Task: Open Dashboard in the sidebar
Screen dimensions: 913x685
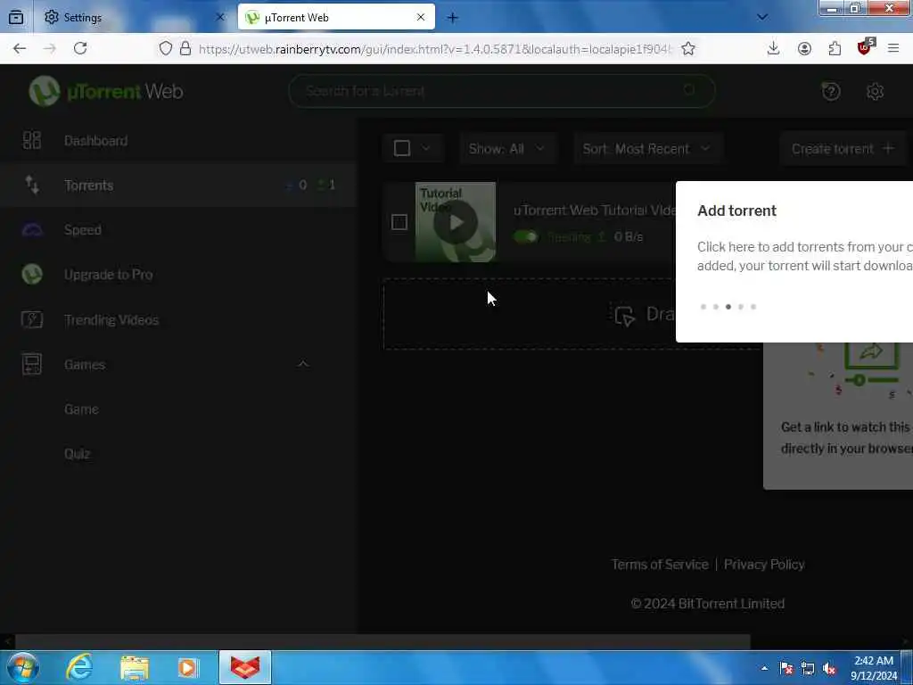Action: point(96,140)
